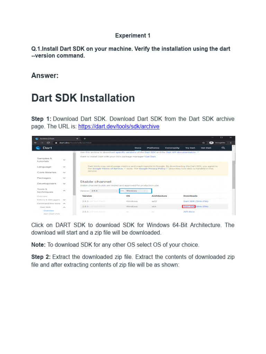
Task: Click the SHA-256 link in the x64 row
Action: click(202, 206)
